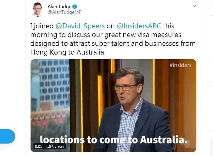Click the 0:05 video timestamp
Viewport: 213px width, 156px height.
39,146
